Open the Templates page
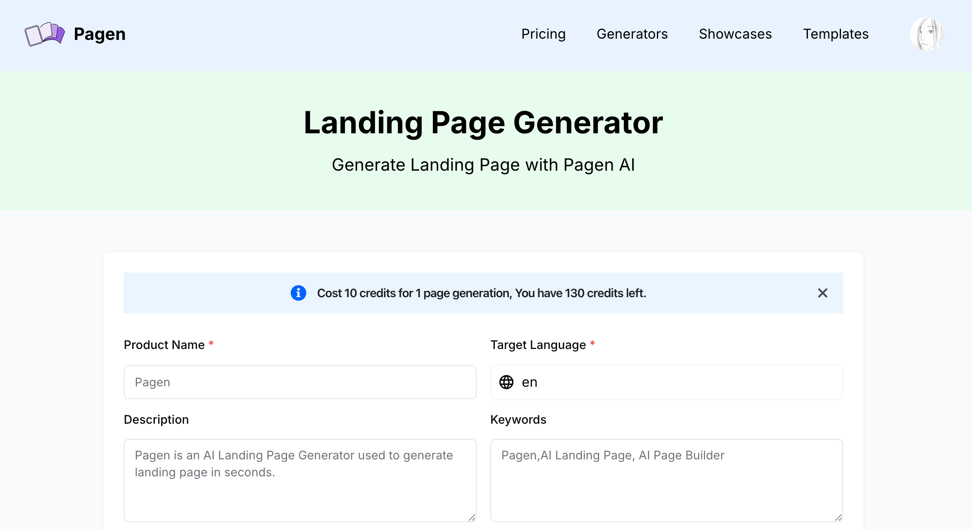 click(836, 34)
